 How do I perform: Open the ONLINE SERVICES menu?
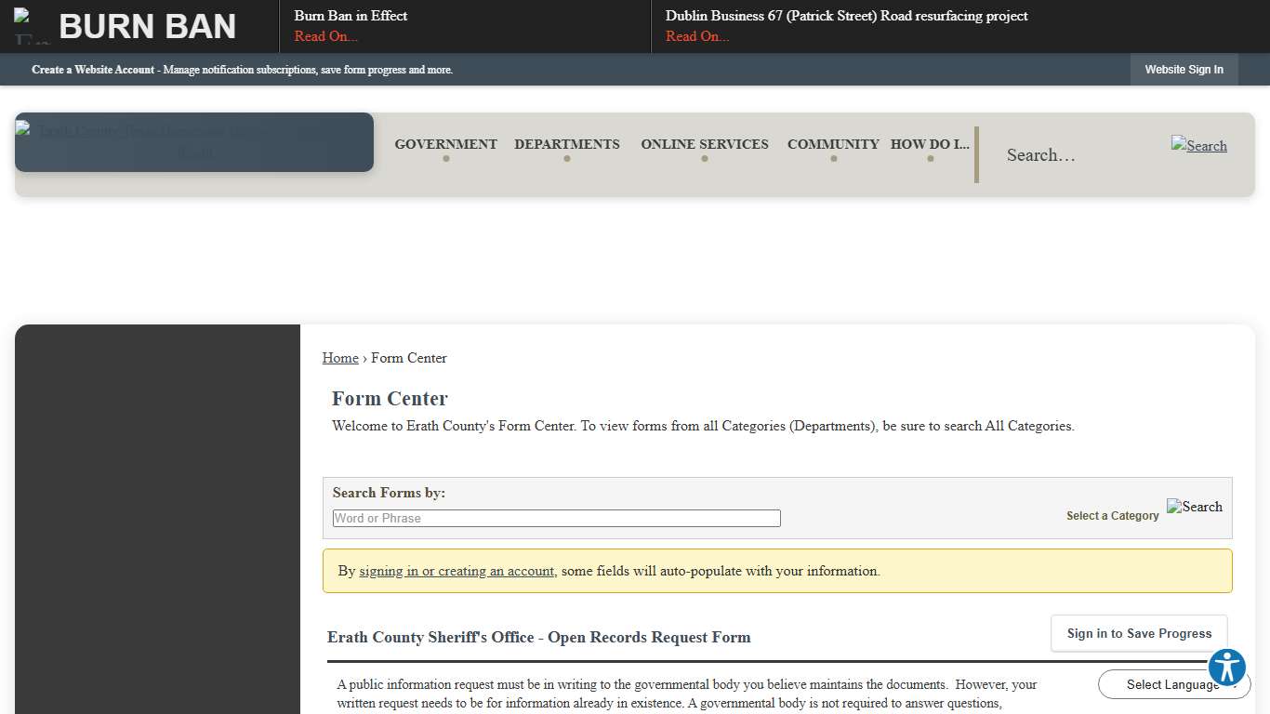pos(704,144)
